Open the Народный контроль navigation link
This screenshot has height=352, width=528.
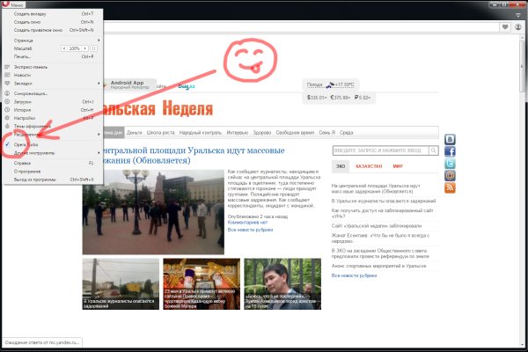[201, 132]
